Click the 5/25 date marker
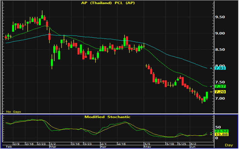239x149 pixels. pos(182,144)
